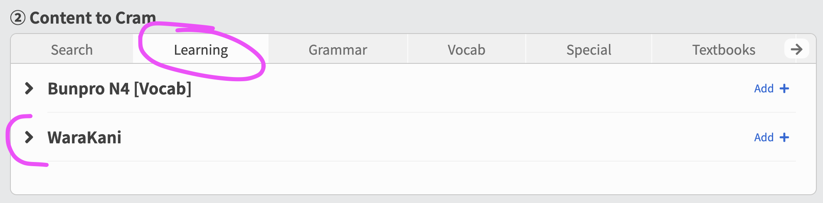Select the WaraKani deck title
Screen dimensions: 823x203
[84, 138]
